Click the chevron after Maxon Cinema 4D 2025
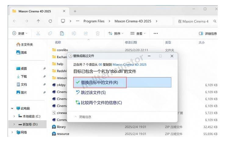Screen dimensions: 225x142 click(x=156, y=21)
